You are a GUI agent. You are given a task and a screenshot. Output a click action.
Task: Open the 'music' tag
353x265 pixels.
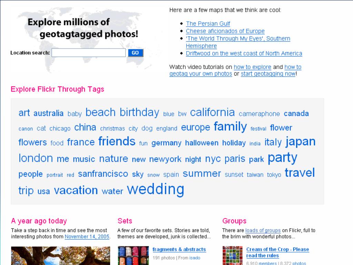(84, 159)
